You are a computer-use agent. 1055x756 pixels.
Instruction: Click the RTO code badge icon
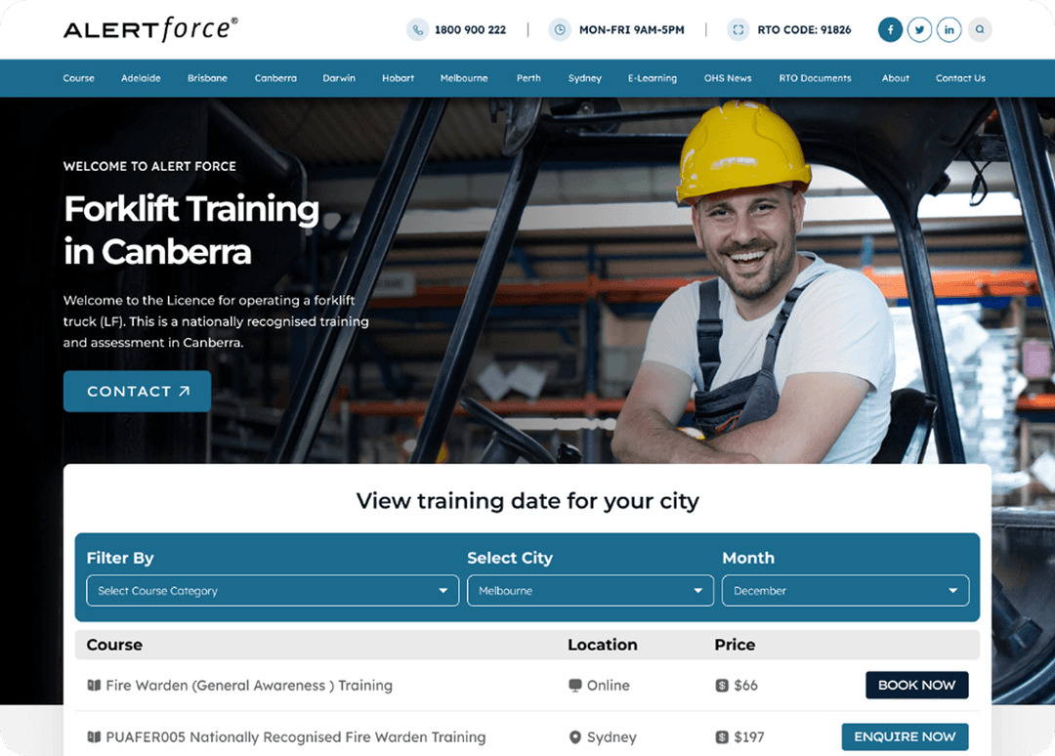pos(738,29)
